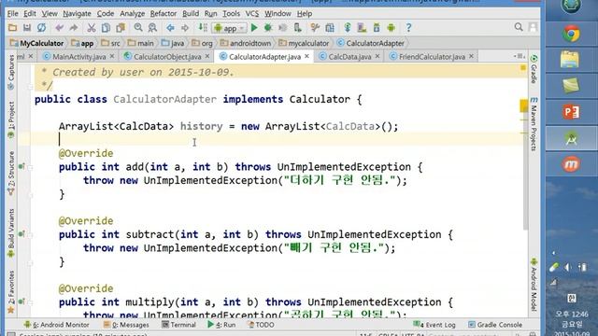The width and height of the screenshot is (598, 336).
Task: Click the Open folder toolbar icon
Action: 12,28
